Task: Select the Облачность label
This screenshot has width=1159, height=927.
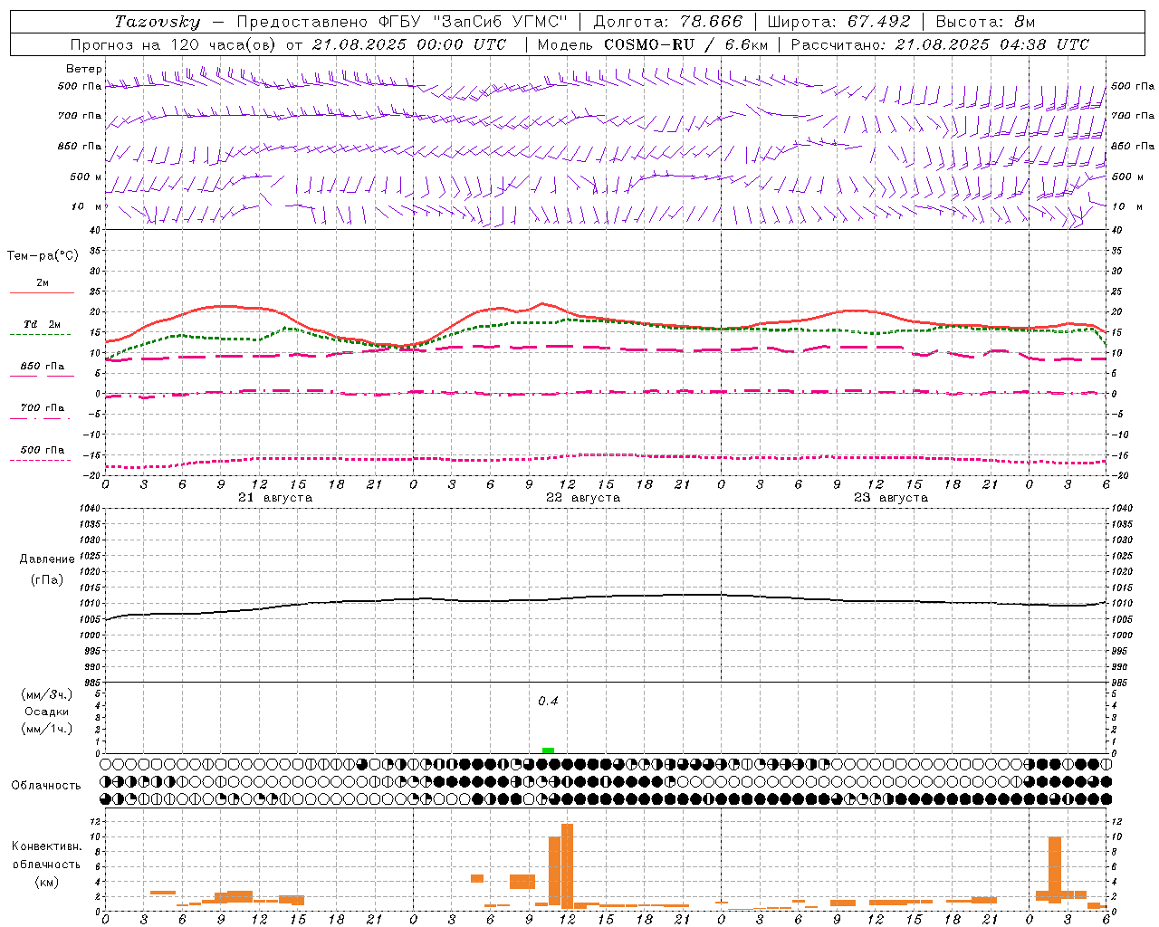Action: (46, 786)
